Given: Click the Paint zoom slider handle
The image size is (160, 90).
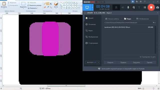Looking at the screenshot, I should [153, 88].
